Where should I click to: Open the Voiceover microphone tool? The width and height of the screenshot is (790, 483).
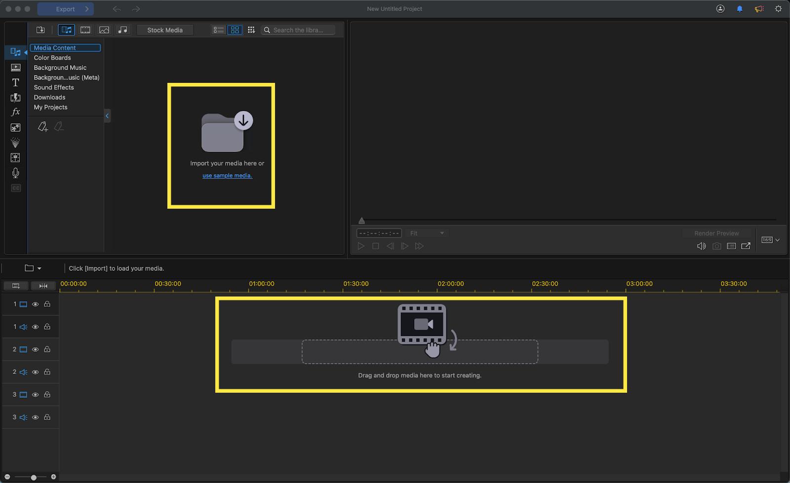tap(15, 173)
